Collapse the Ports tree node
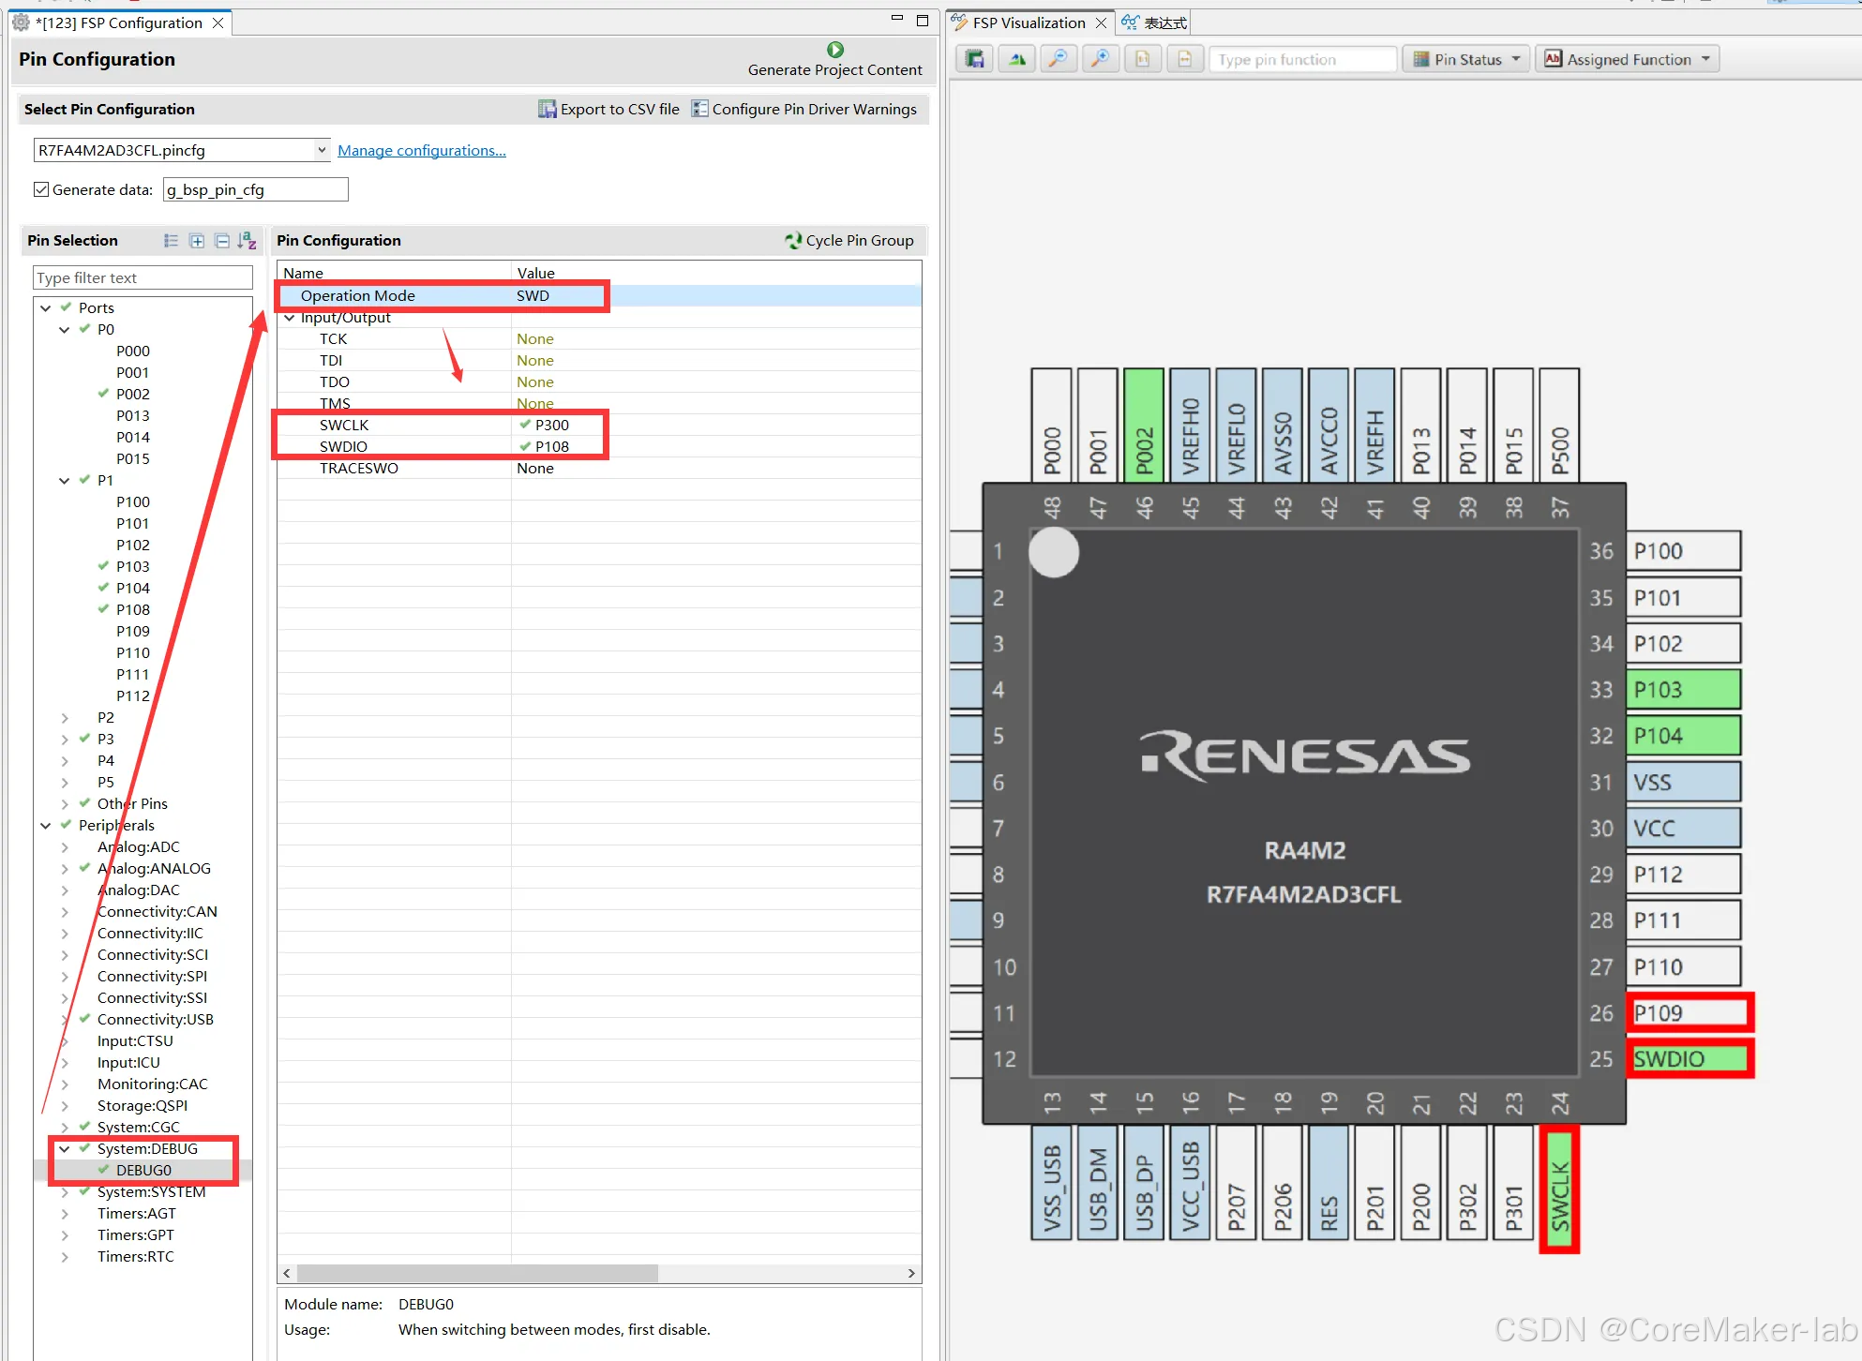 tap(45, 307)
